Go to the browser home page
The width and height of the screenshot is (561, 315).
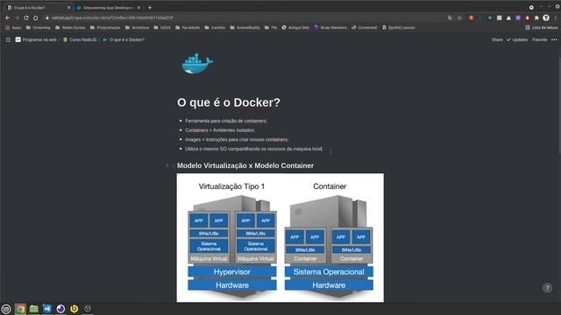(x=35, y=17)
